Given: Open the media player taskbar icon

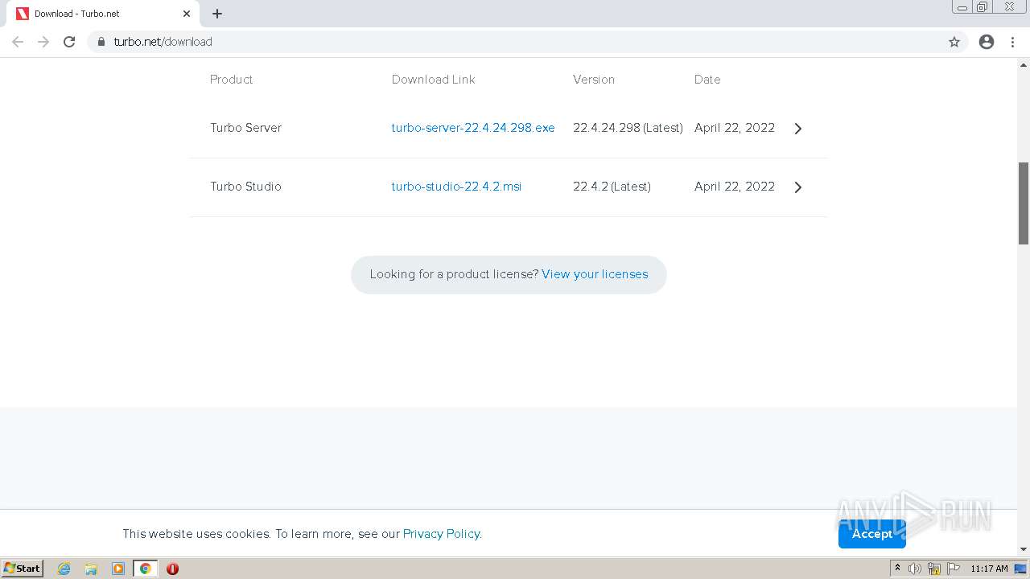Looking at the screenshot, I should click(x=118, y=569).
